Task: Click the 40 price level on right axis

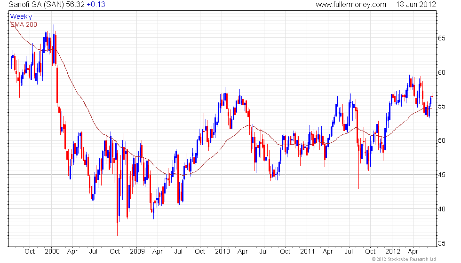Action: pyautogui.click(x=441, y=209)
